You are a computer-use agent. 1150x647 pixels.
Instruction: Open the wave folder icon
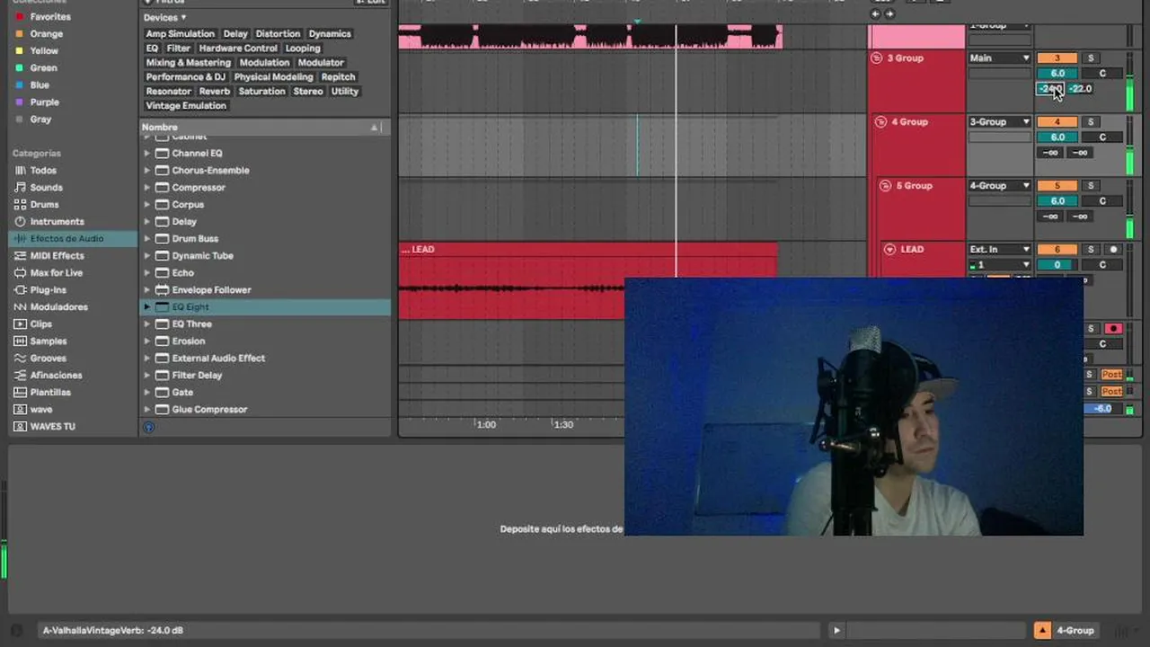[x=20, y=410]
